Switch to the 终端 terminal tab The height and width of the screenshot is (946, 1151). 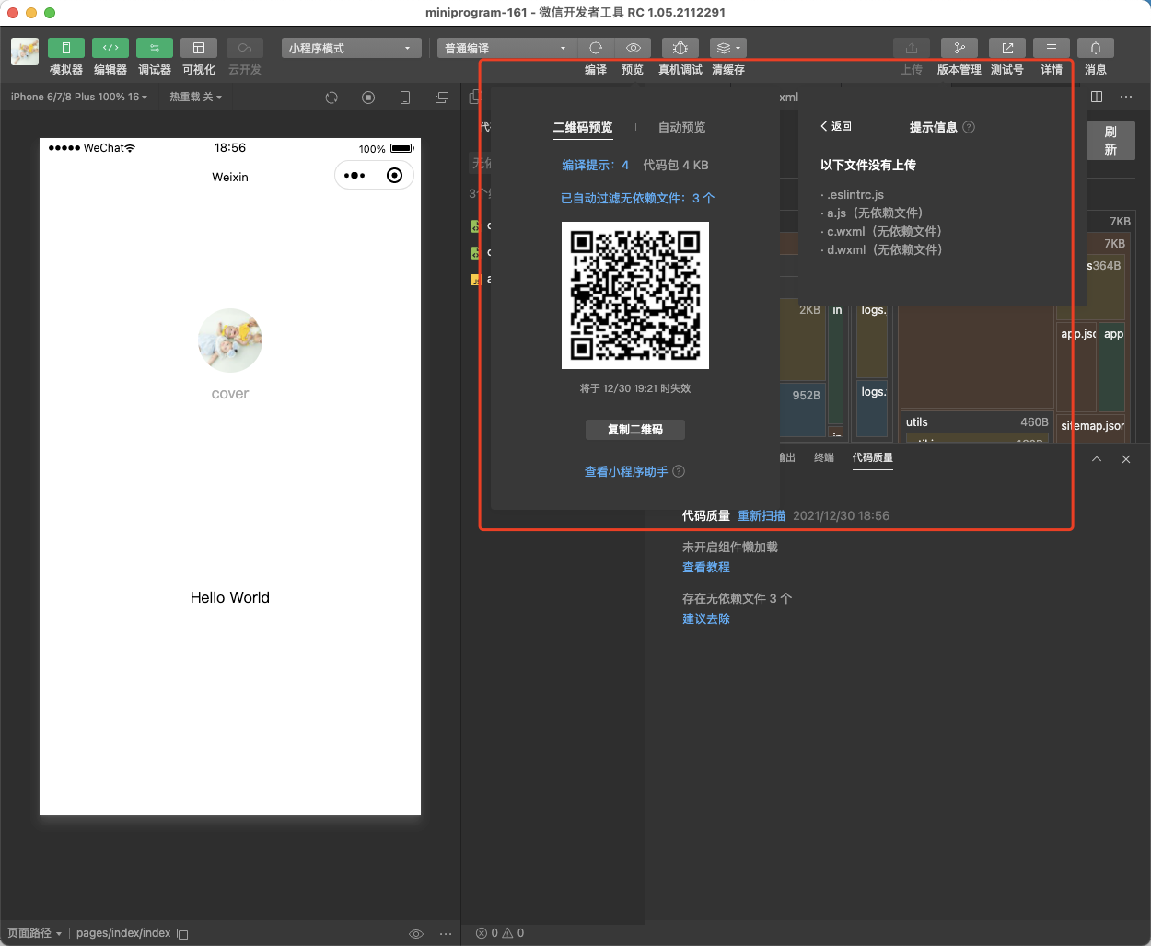(824, 457)
